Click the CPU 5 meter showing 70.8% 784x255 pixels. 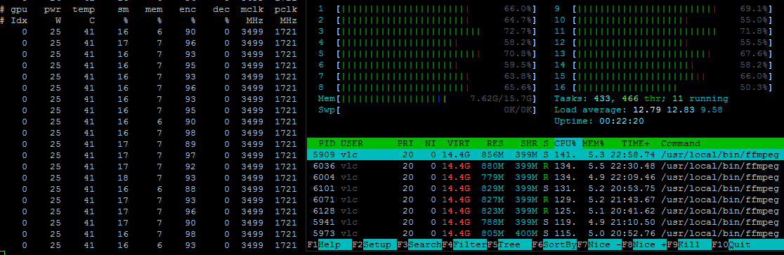[x=428, y=54]
